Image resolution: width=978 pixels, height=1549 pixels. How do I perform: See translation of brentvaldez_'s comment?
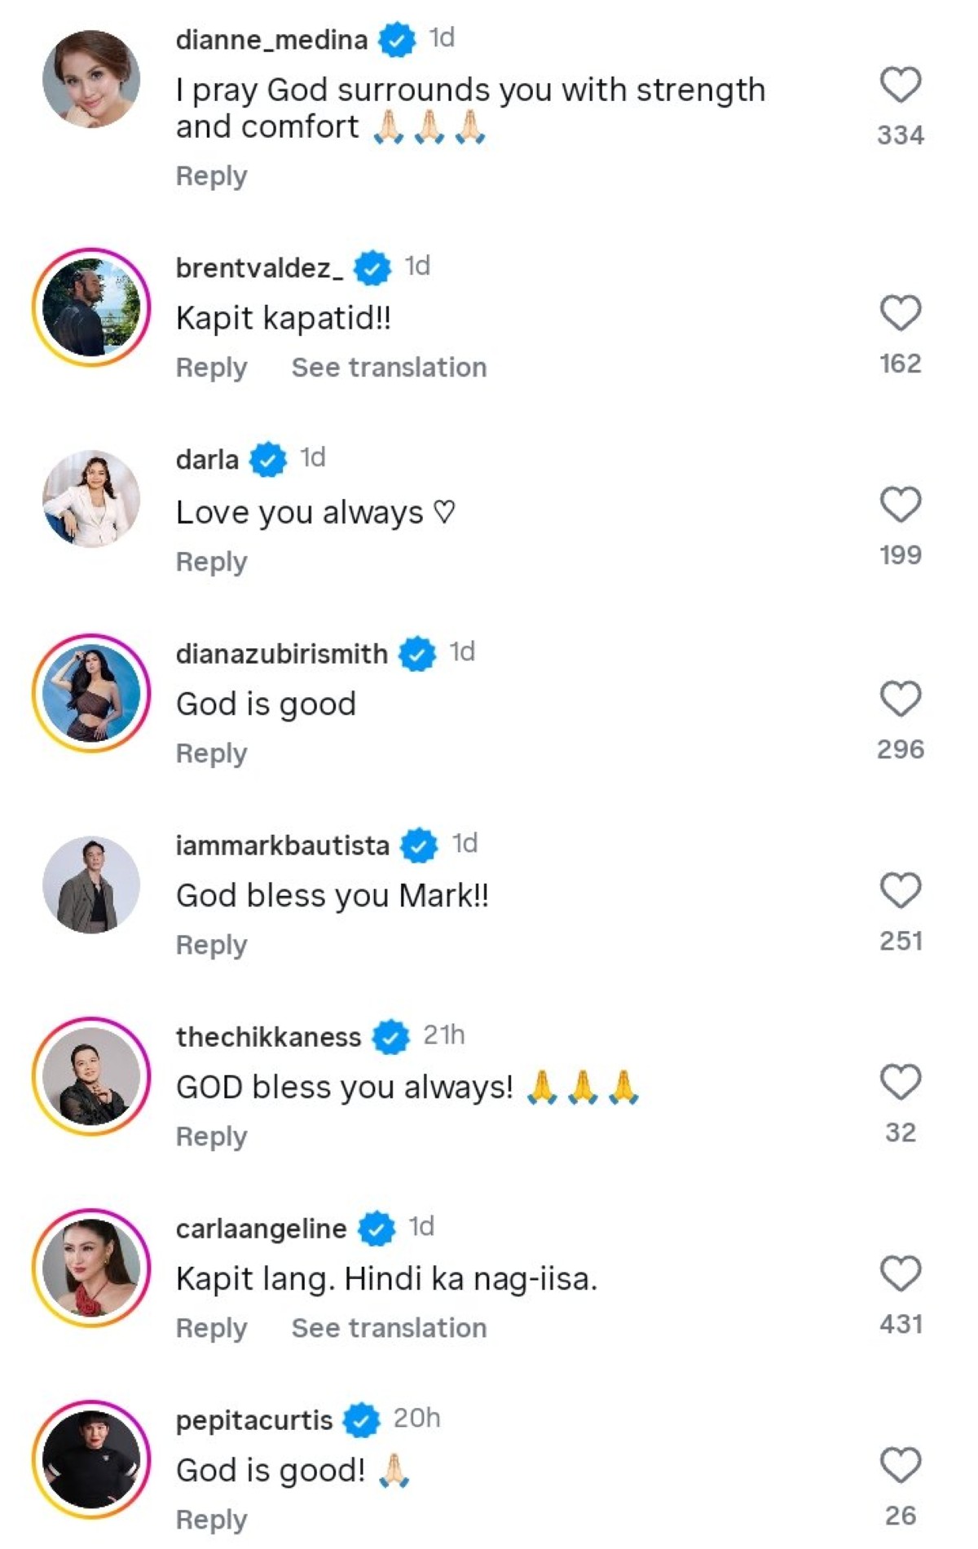point(389,368)
